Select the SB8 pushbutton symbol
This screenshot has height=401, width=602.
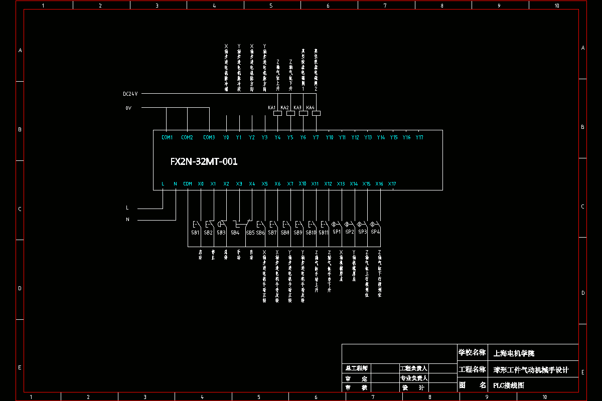tap(286, 225)
